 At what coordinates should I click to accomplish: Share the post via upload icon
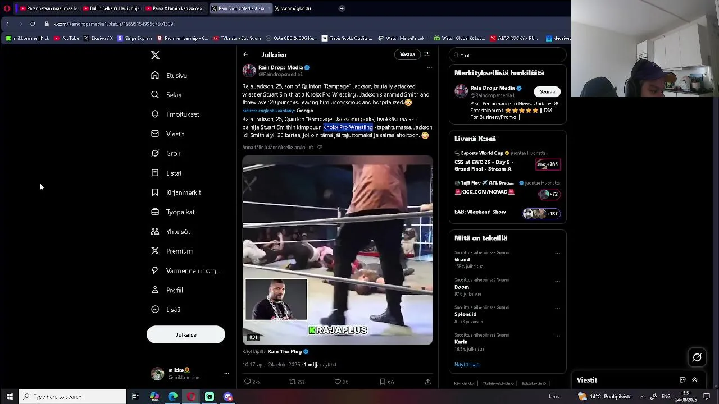[428, 382]
